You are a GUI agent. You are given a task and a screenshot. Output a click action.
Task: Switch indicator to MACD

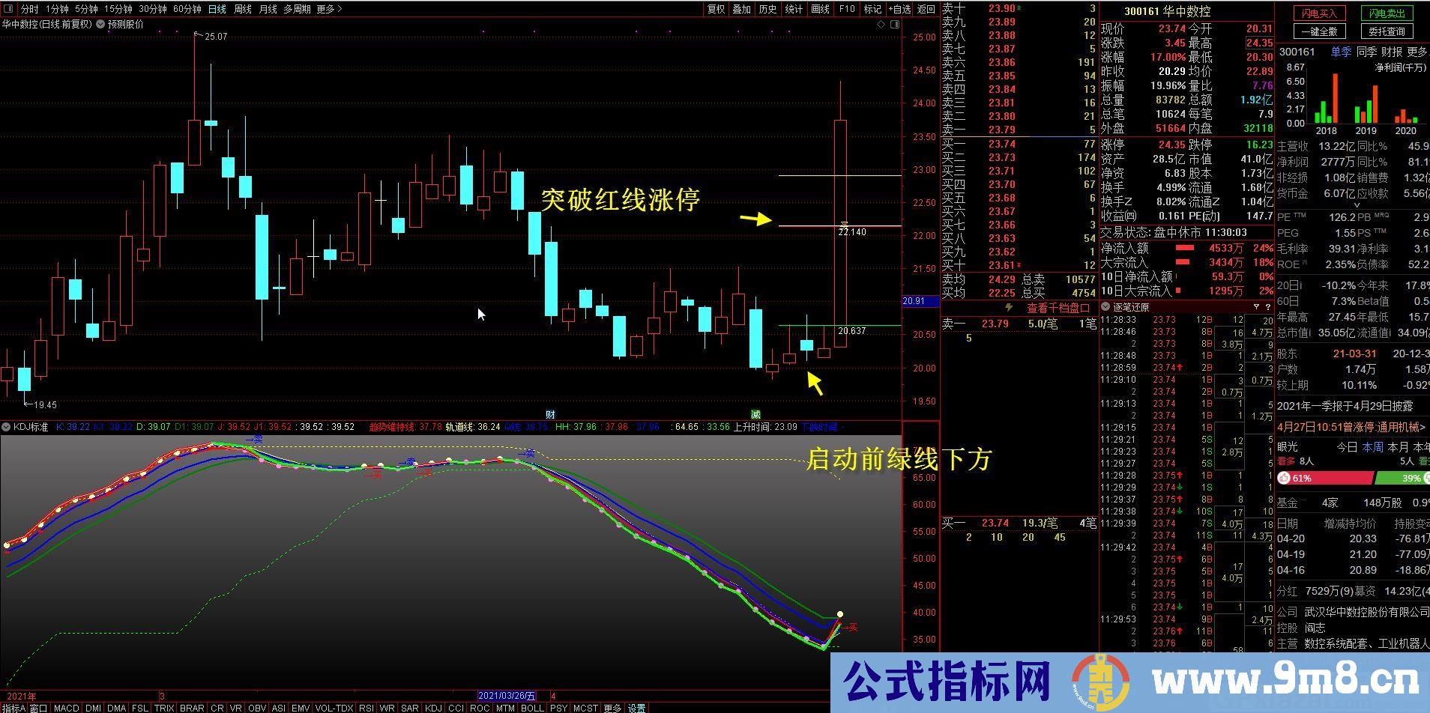tap(66, 708)
